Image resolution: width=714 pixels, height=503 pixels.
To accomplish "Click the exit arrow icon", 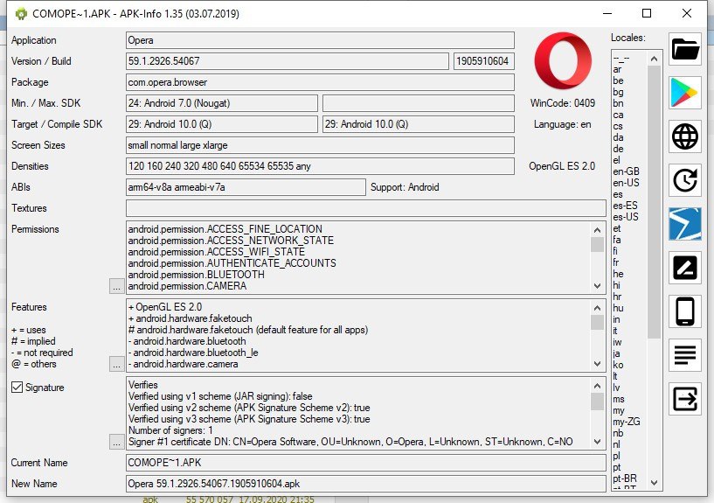I will coord(685,399).
